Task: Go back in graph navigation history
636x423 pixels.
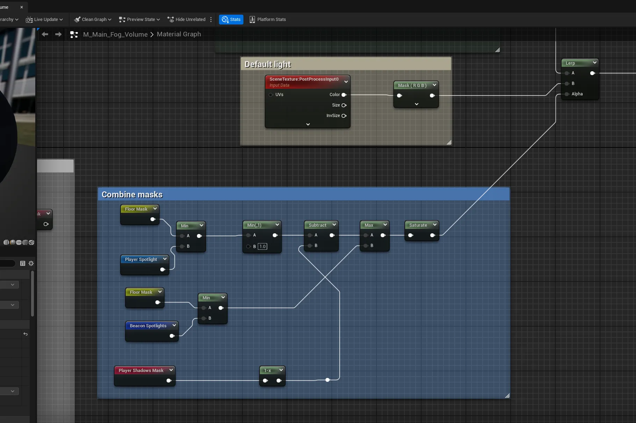Action: pyautogui.click(x=45, y=34)
